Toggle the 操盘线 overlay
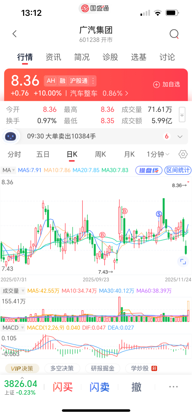192x416 pixels. tap(149, 170)
